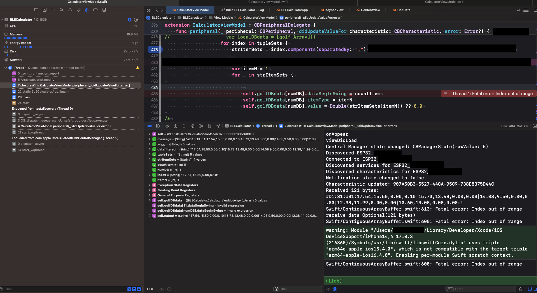Expand the tupleSets variable

[x=150, y=154]
